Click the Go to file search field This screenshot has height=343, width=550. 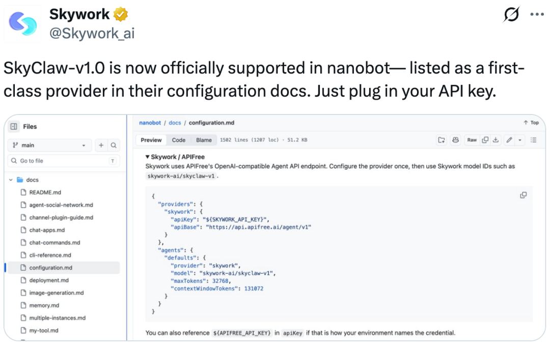coord(64,161)
